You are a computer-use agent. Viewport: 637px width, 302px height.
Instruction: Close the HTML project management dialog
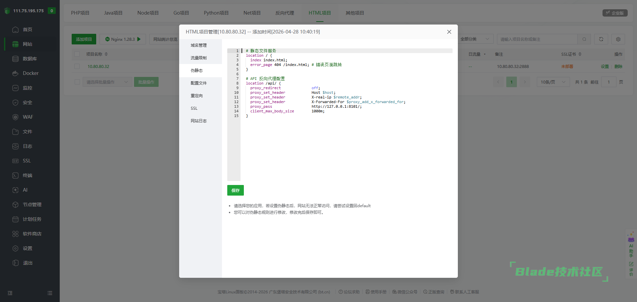tap(449, 32)
